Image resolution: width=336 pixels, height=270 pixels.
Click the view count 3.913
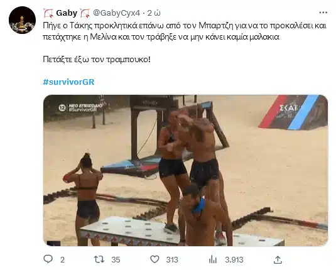point(234,260)
